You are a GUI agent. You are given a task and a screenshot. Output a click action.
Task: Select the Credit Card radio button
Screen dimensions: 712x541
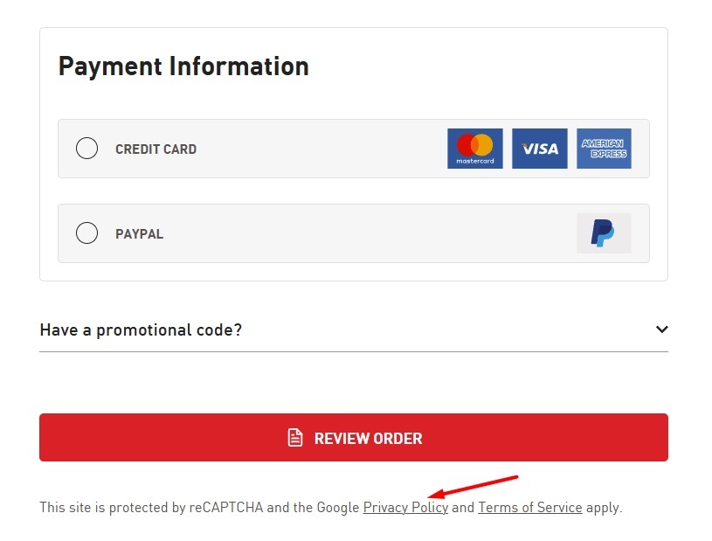click(x=86, y=148)
